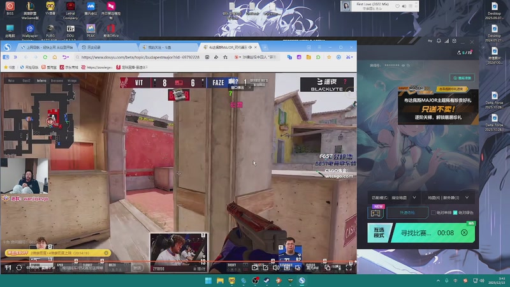Click the teal outlined button beside NEW icon

tap(407, 213)
